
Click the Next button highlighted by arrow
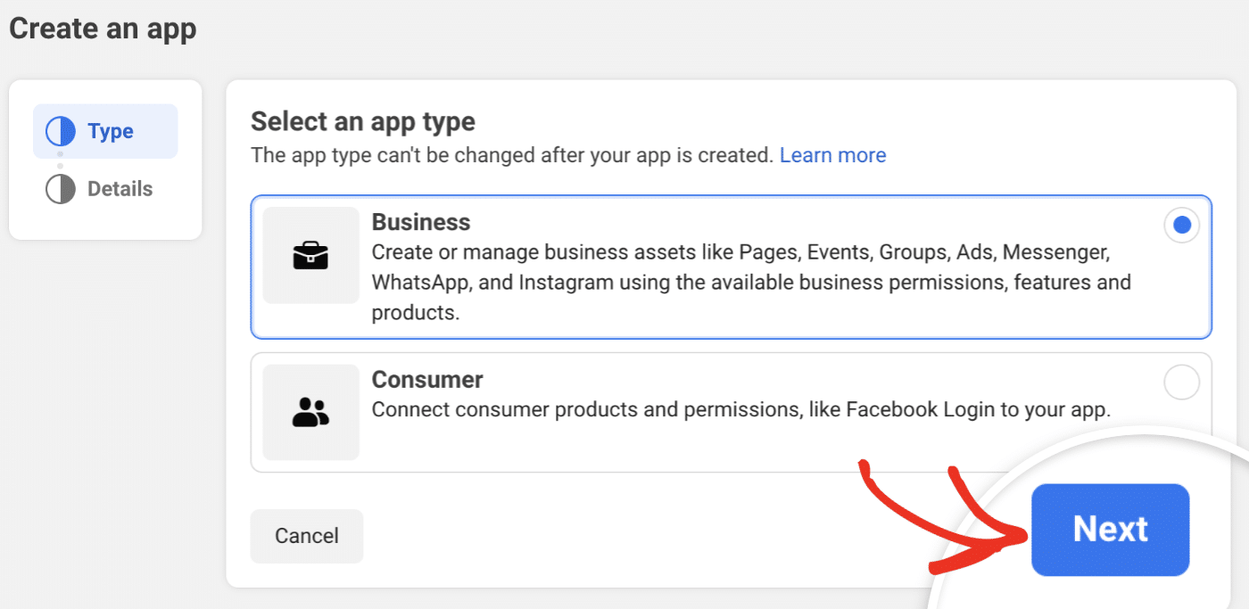[1110, 530]
